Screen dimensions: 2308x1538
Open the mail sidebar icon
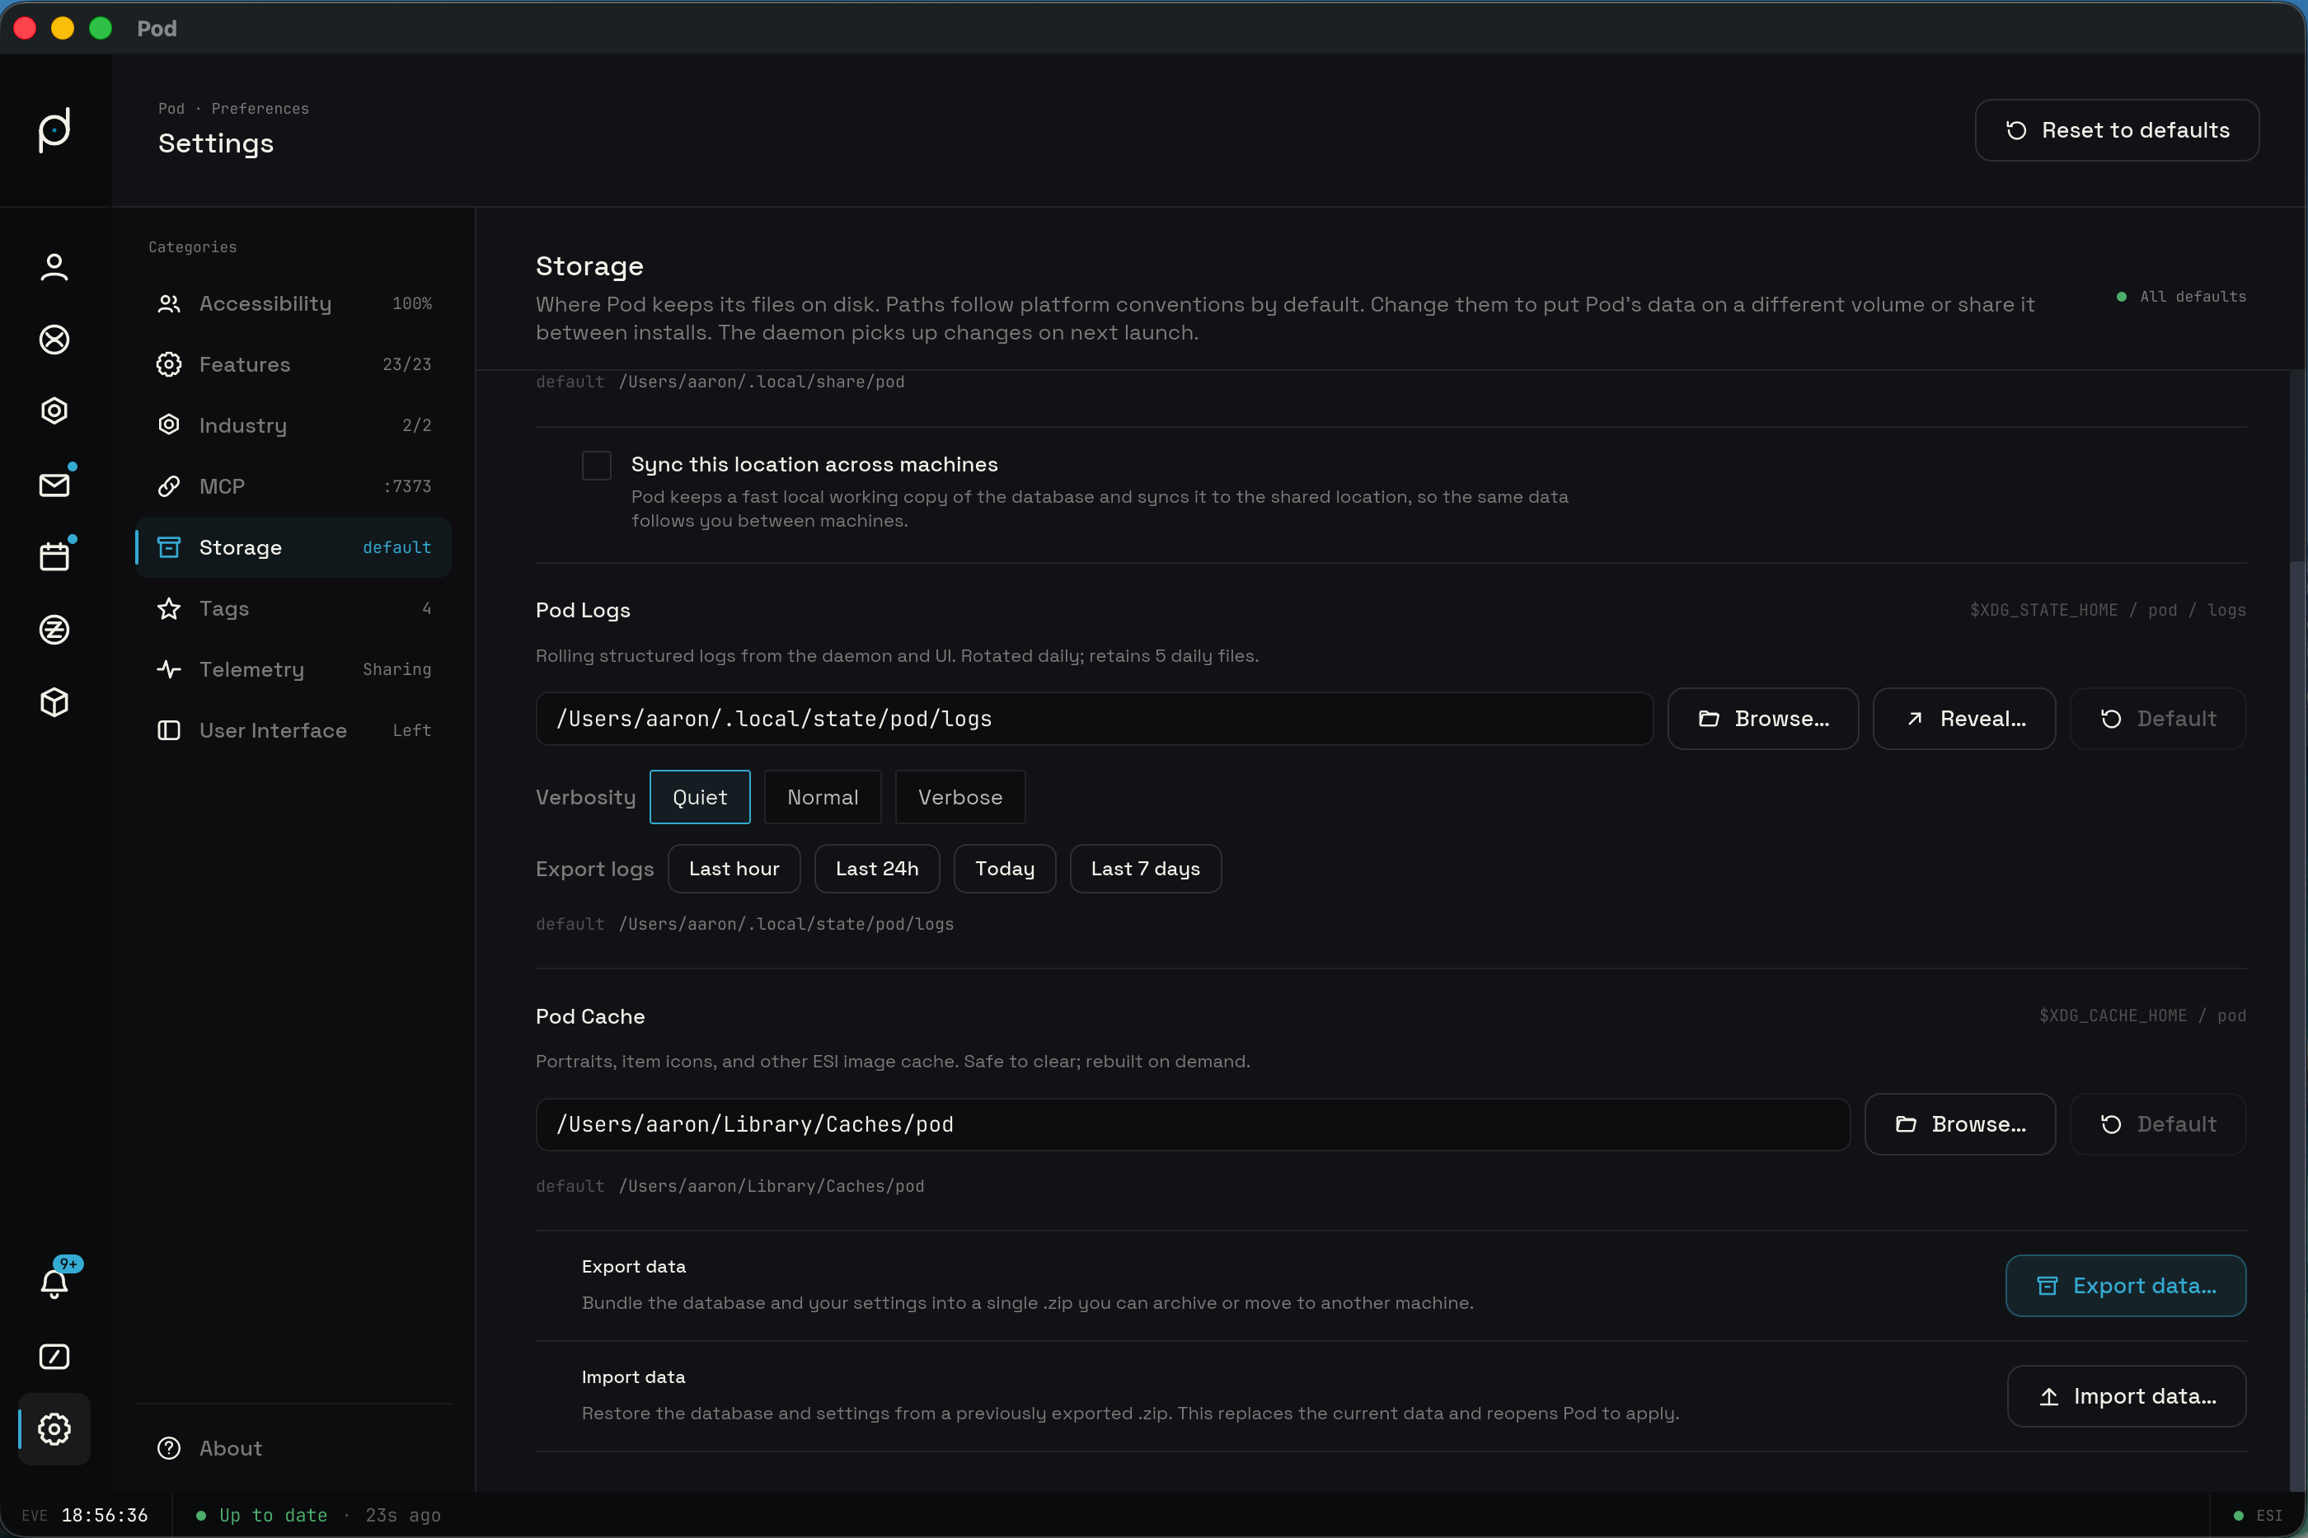tap(54, 485)
